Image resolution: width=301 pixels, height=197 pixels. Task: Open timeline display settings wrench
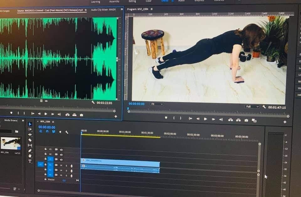tap(66, 132)
